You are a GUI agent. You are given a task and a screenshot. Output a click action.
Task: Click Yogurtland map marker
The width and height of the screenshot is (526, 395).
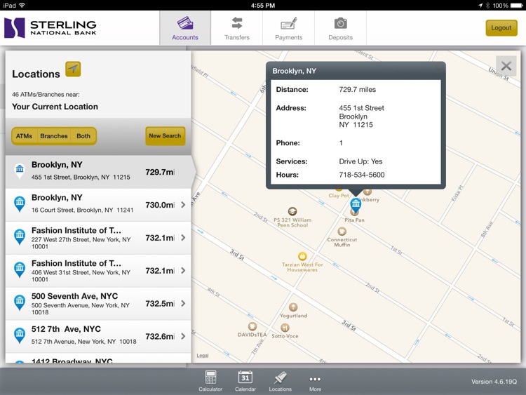[293, 307]
